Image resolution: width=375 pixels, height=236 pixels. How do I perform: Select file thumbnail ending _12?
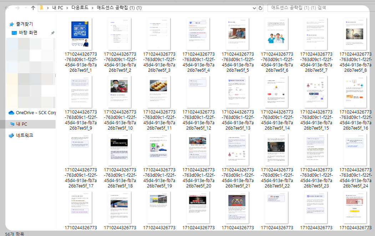pyautogui.click(x=198, y=92)
